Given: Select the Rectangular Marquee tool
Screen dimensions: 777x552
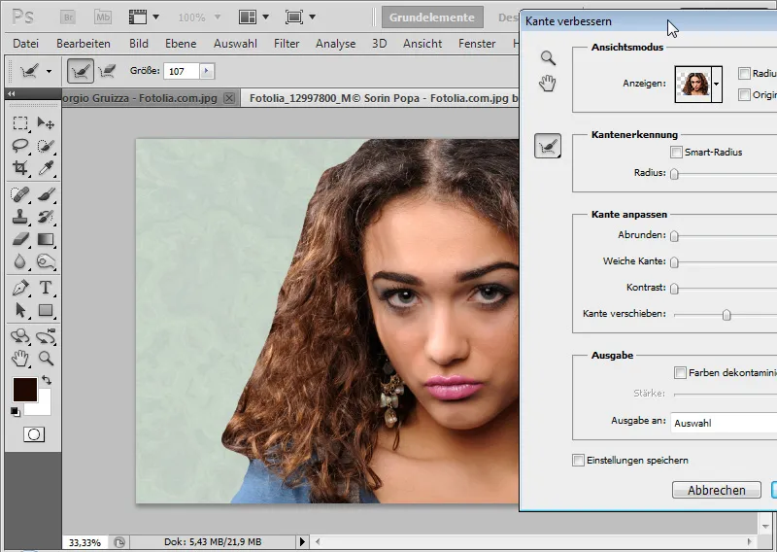Looking at the screenshot, I should click(x=20, y=122).
